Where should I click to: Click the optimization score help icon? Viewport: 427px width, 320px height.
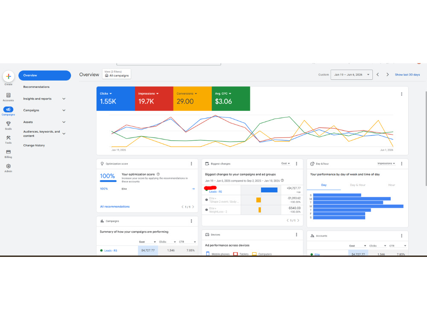(x=158, y=174)
